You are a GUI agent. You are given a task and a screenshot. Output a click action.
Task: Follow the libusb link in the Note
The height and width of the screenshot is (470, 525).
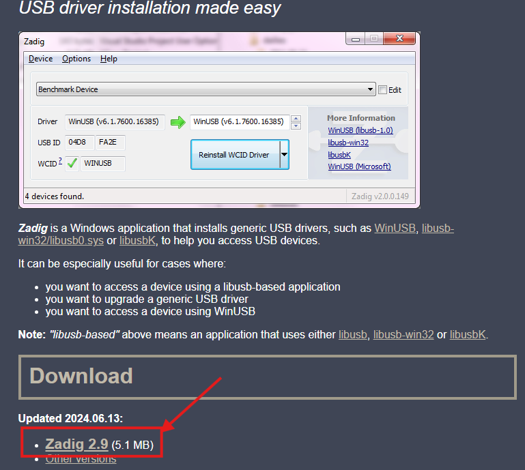click(352, 334)
